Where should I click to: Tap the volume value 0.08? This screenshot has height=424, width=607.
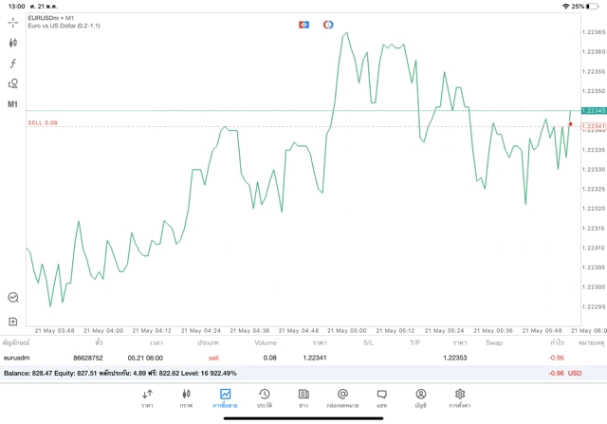(269, 358)
